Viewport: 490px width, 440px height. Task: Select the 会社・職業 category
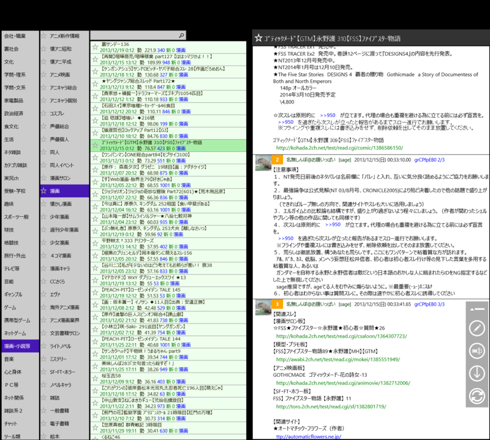(20, 36)
